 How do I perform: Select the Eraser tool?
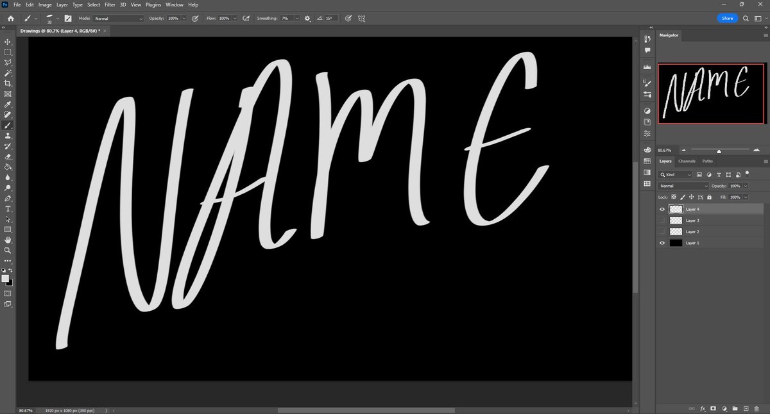click(8, 156)
